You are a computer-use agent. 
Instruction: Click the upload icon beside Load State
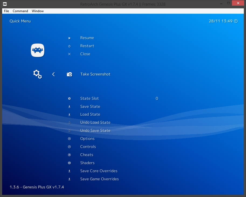point(69,115)
